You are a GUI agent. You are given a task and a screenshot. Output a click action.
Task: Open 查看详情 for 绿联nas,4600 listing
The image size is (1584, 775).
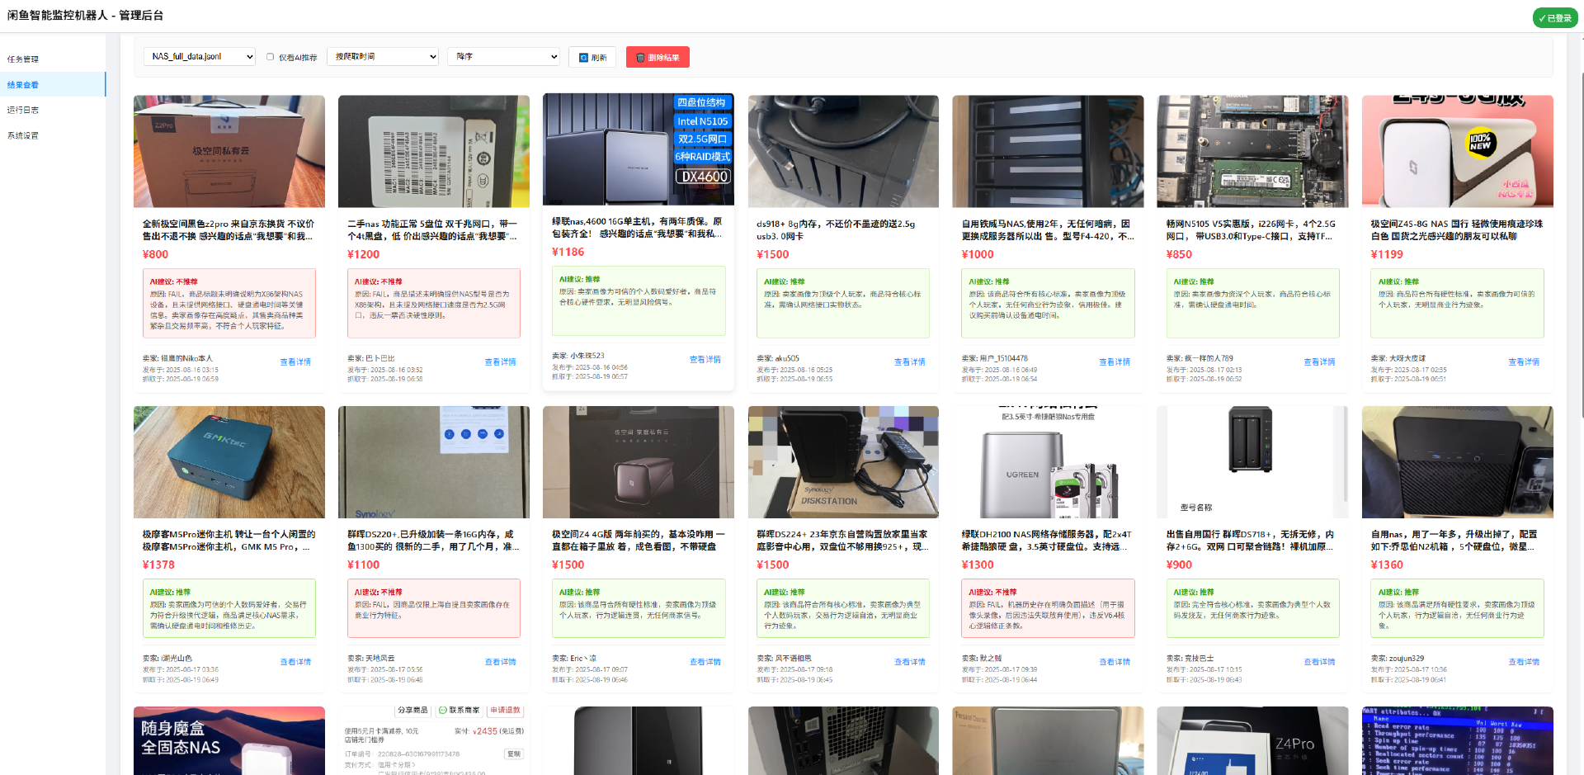click(x=705, y=360)
